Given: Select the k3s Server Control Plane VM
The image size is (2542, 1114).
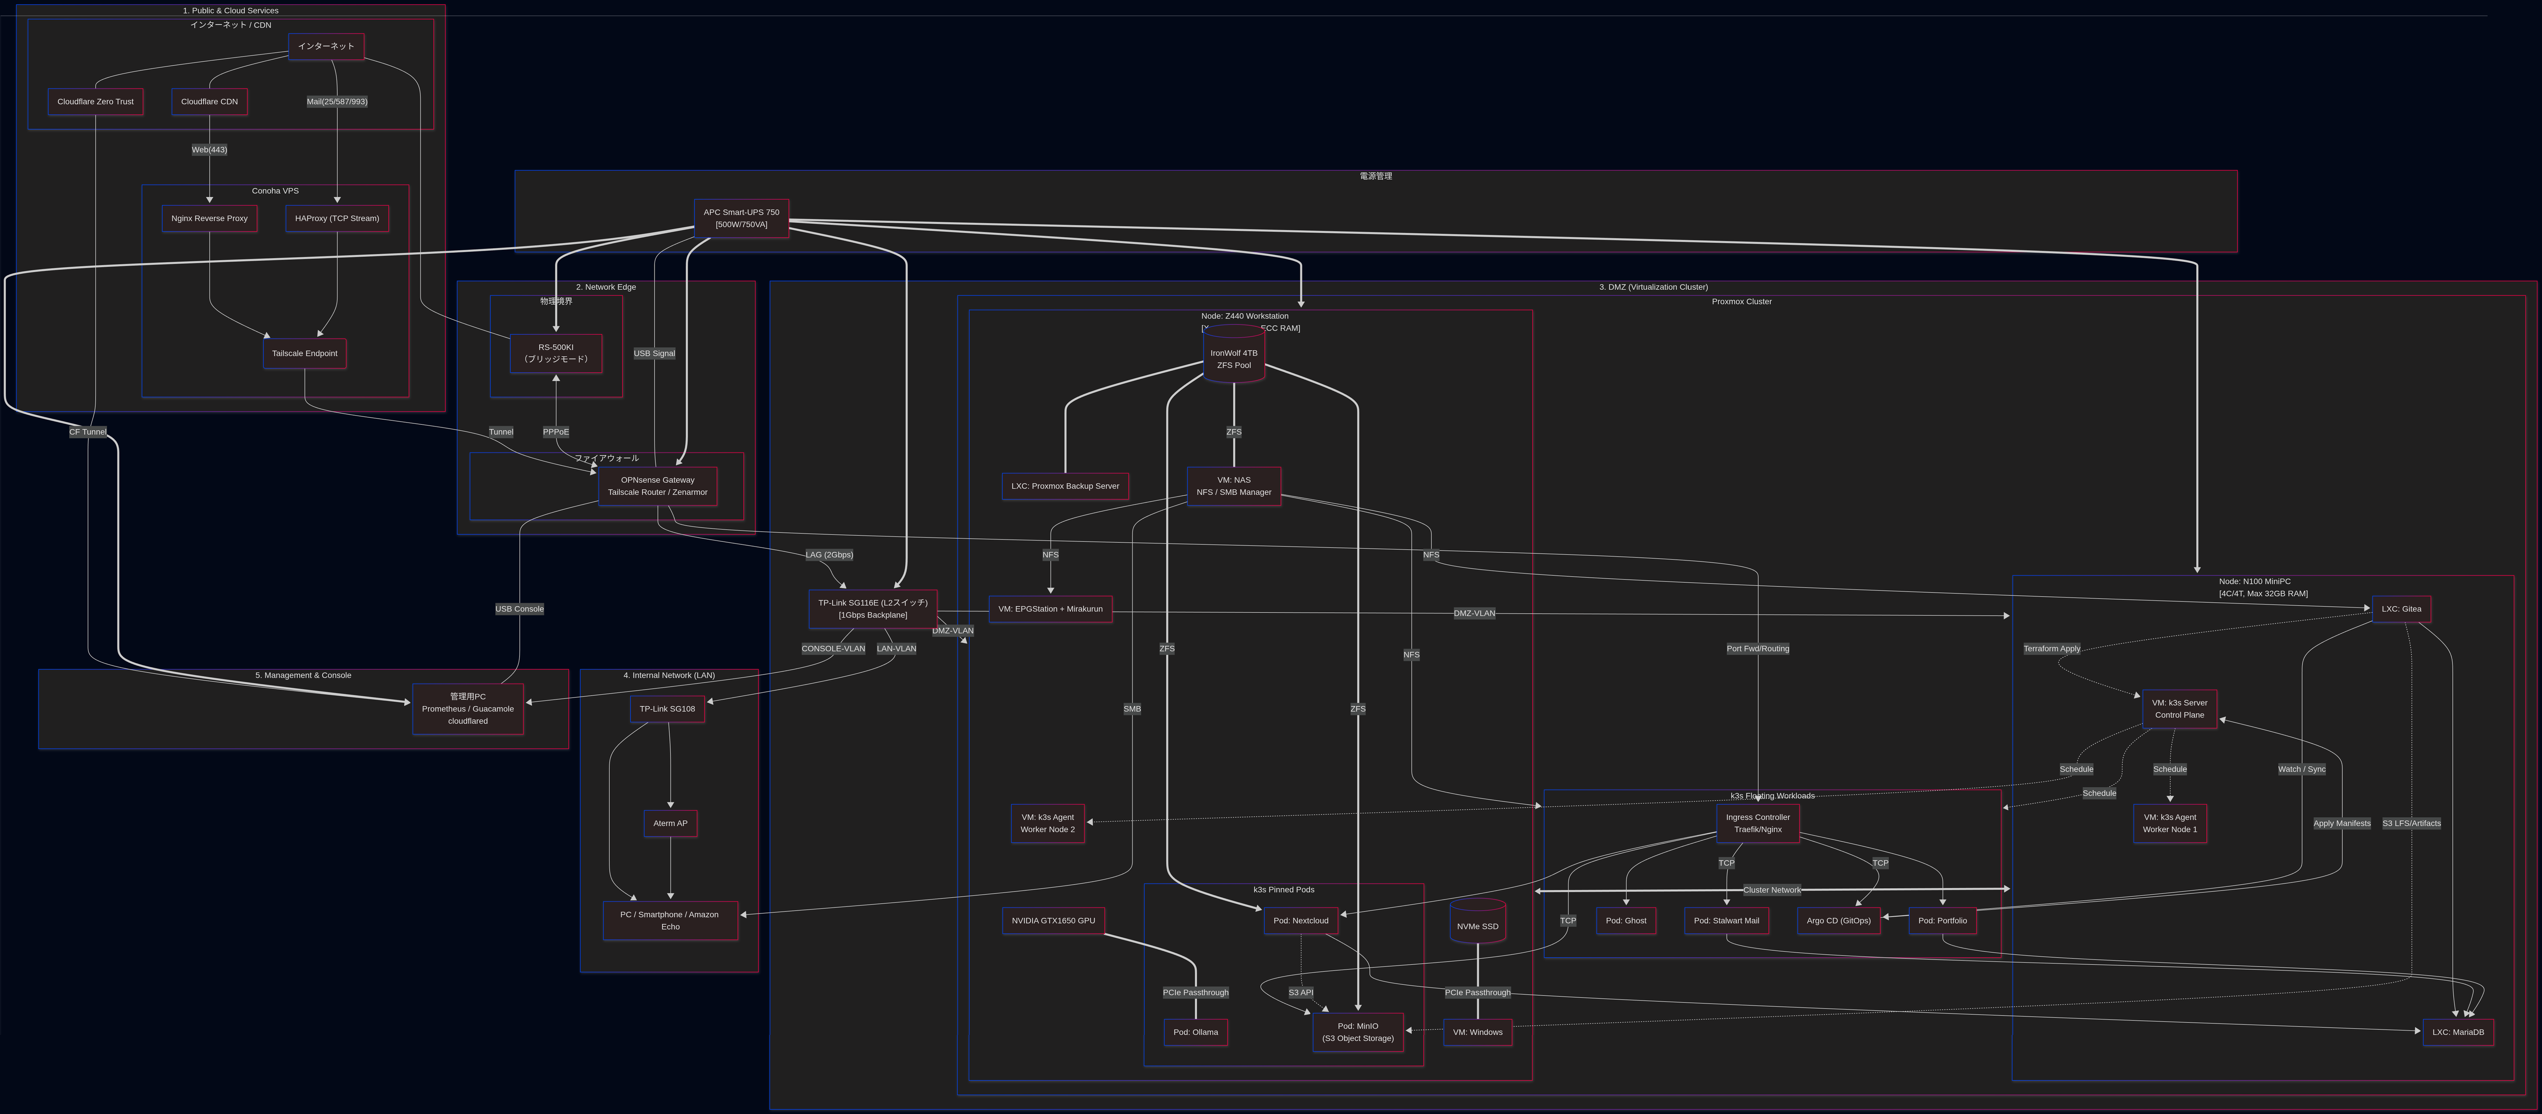Looking at the screenshot, I should coord(2180,709).
